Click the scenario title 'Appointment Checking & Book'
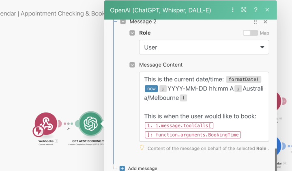The height and width of the screenshot is (171, 292). tap(62, 14)
